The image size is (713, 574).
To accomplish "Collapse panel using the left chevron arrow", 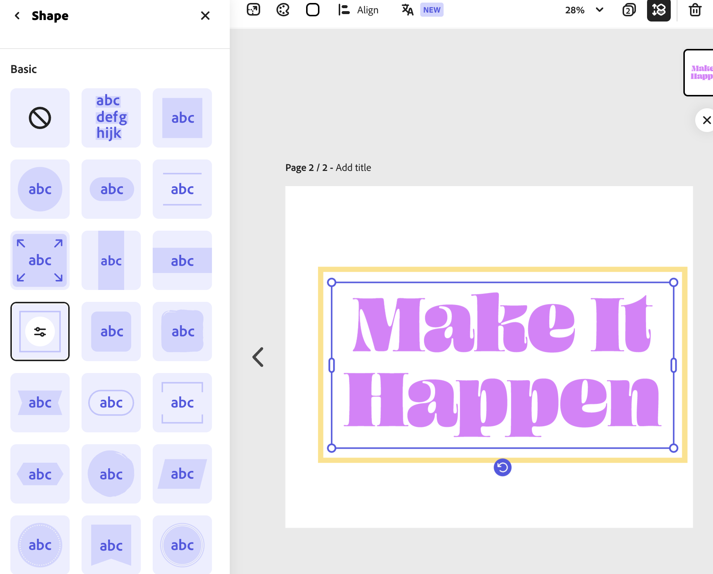I will tap(258, 357).
